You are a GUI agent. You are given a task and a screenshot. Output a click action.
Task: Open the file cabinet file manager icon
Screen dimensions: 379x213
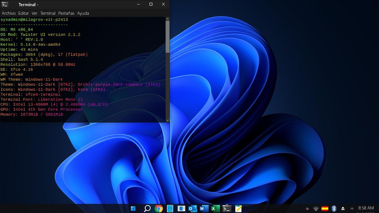(170, 208)
